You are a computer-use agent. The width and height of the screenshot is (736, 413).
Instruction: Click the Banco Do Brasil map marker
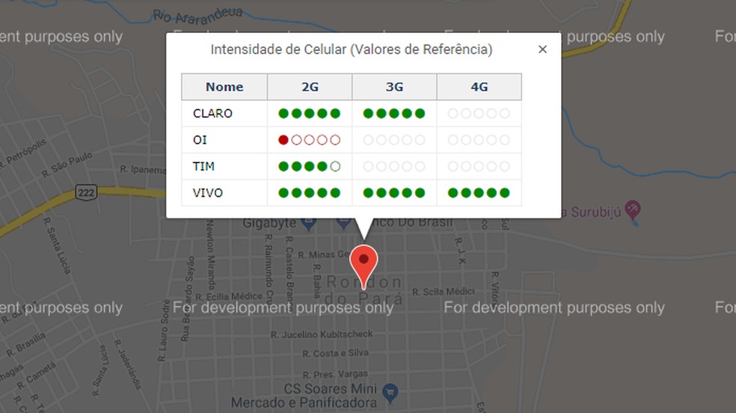[x=344, y=223]
